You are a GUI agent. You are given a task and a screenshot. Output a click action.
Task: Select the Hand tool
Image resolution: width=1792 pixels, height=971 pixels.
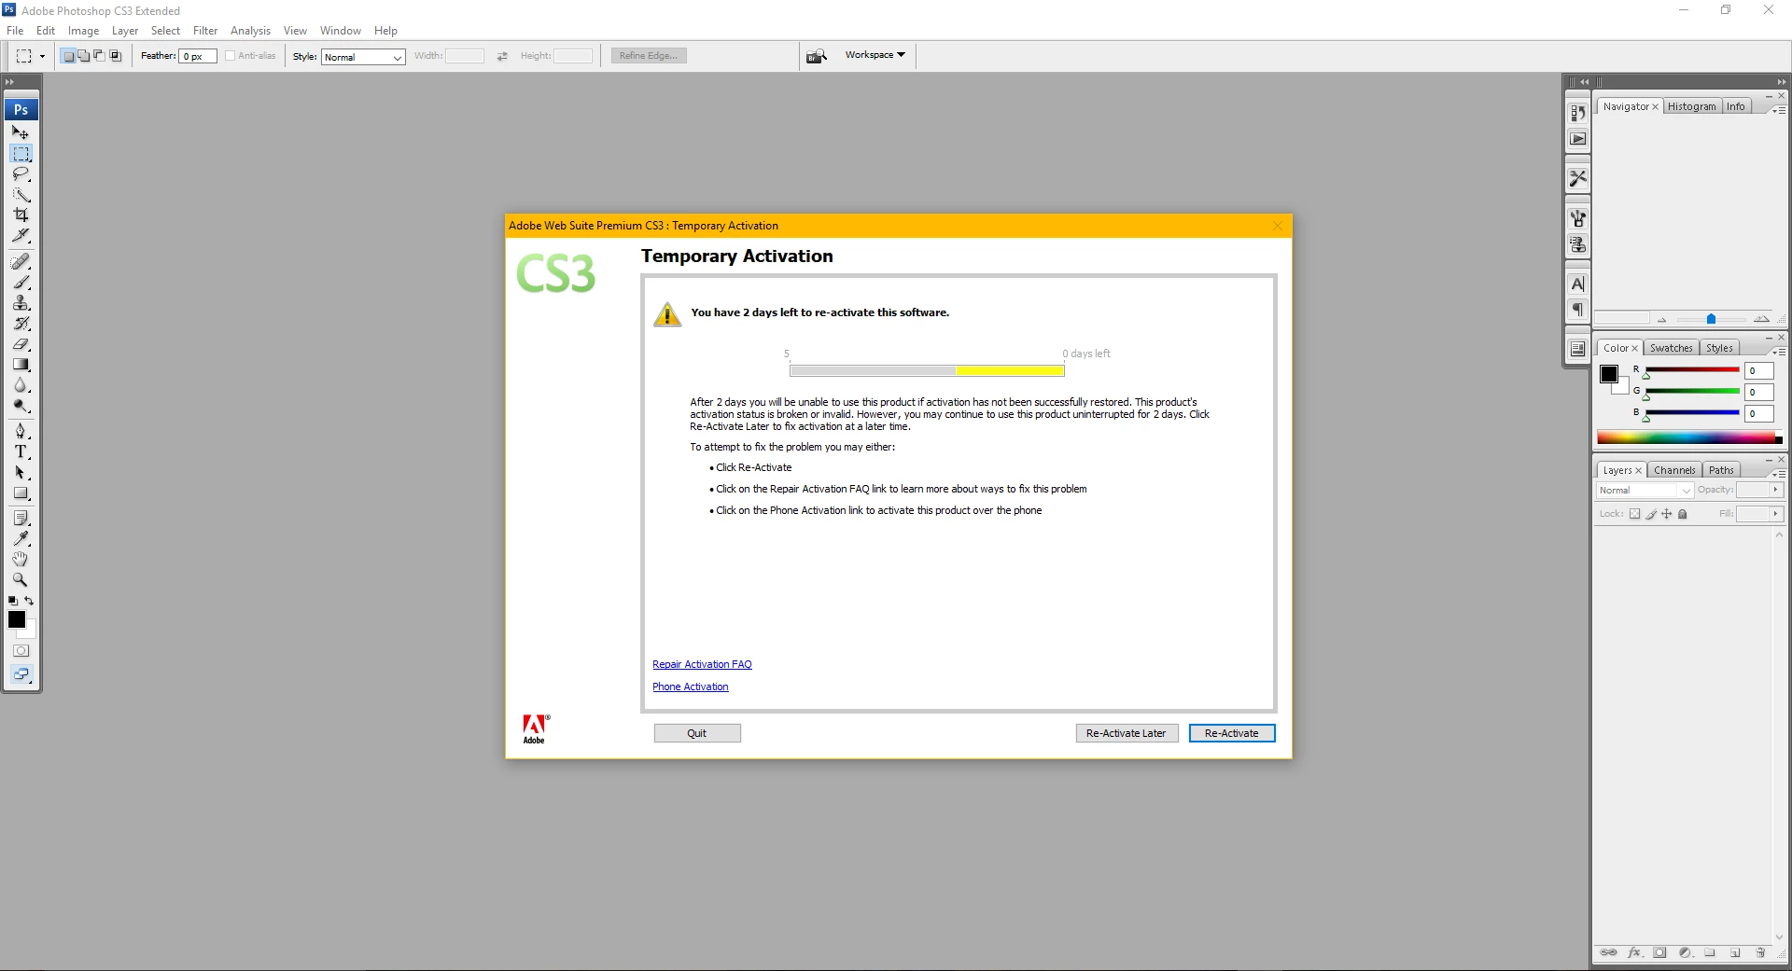click(21, 559)
